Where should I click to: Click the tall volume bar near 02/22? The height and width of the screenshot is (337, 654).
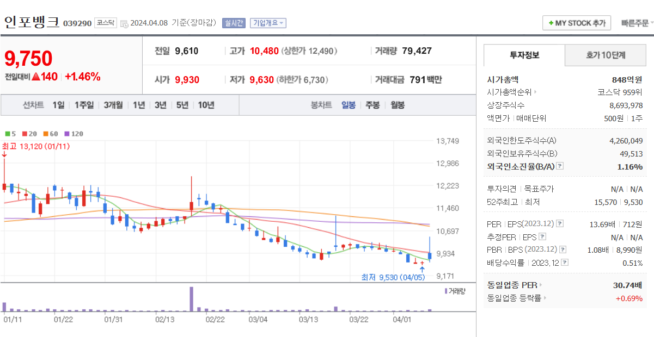click(x=192, y=299)
